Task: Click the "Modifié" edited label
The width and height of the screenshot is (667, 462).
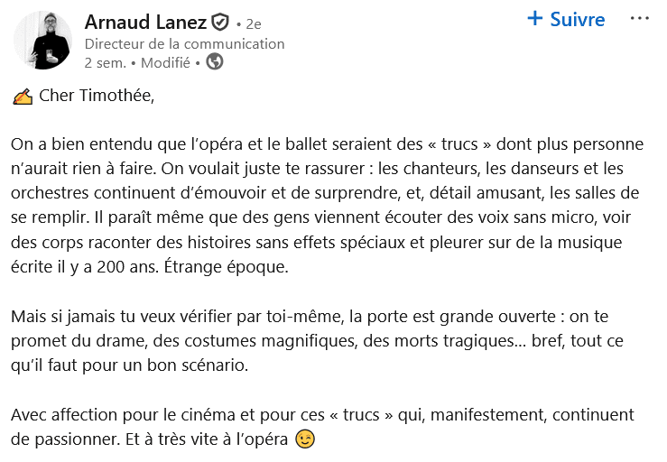Action: pyautogui.click(x=166, y=63)
